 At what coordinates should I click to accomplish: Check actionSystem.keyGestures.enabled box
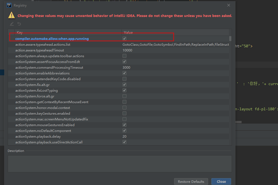pos(124,113)
